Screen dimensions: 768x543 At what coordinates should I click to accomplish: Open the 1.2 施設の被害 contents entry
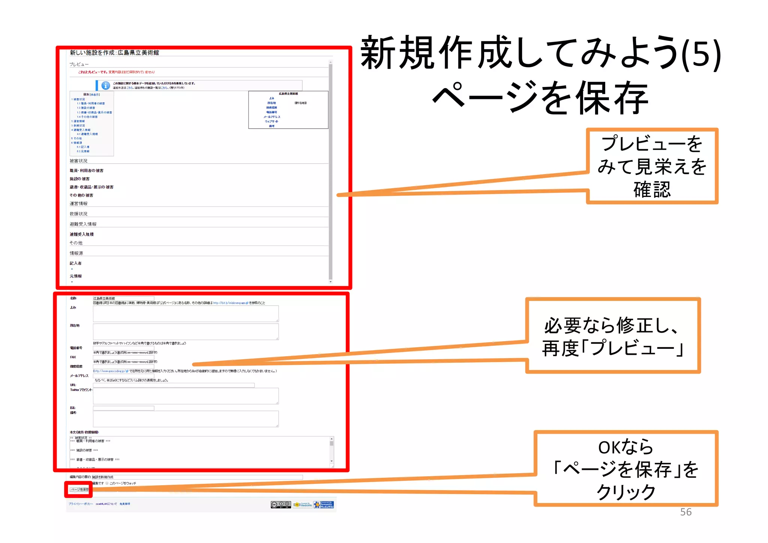[x=86, y=108]
